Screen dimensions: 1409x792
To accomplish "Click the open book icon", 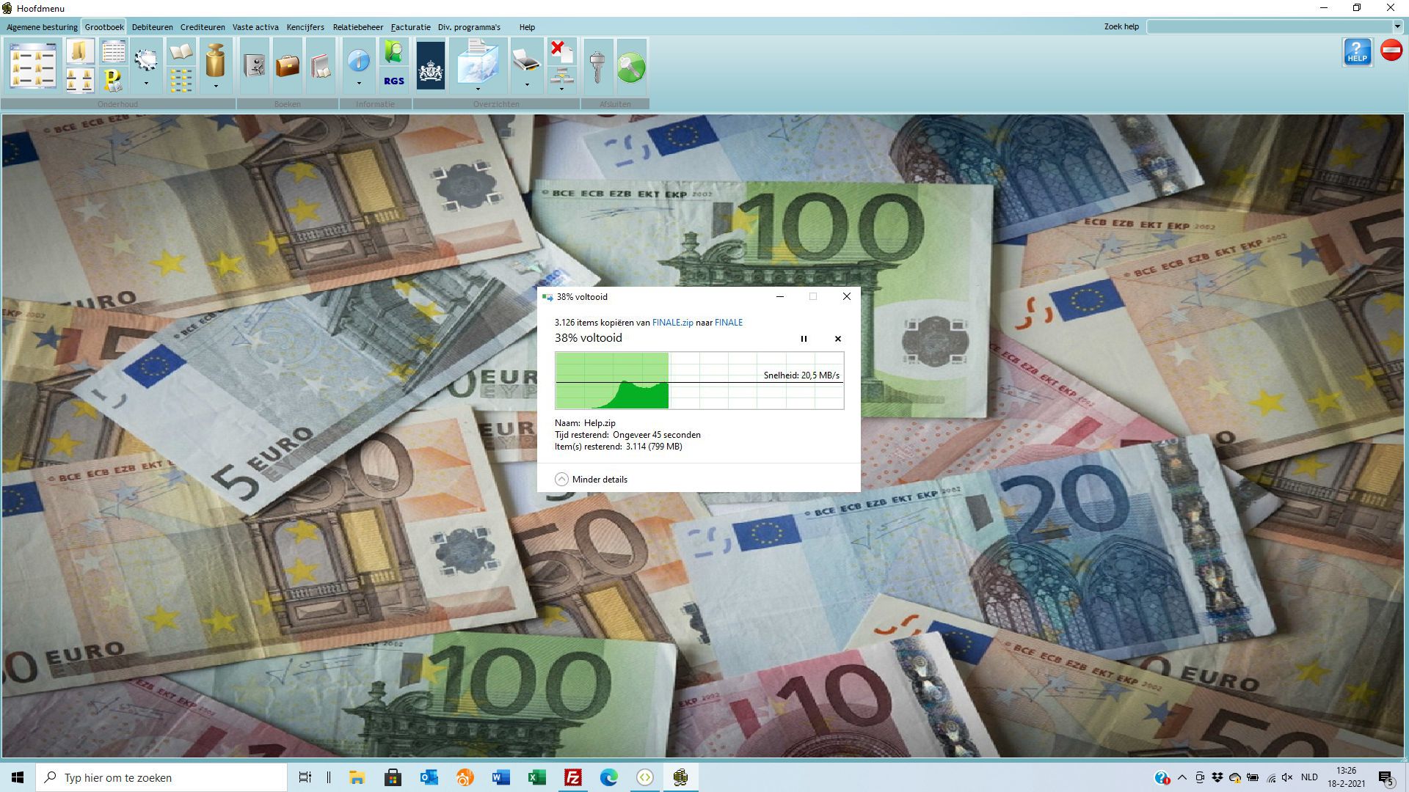I will (181, 51).
